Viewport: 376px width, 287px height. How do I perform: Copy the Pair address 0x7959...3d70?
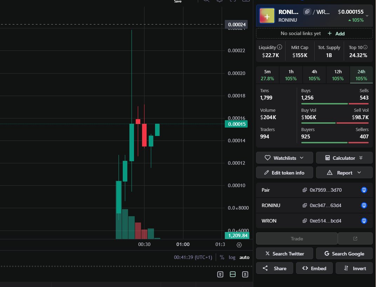tap(304, 190)
